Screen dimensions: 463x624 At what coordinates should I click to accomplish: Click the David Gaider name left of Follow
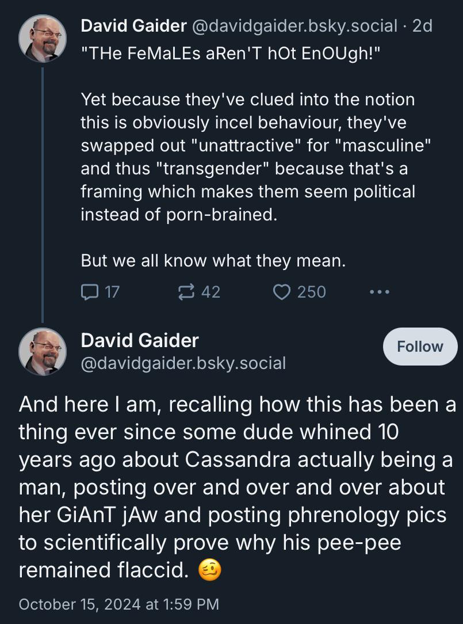pos(140,340)
